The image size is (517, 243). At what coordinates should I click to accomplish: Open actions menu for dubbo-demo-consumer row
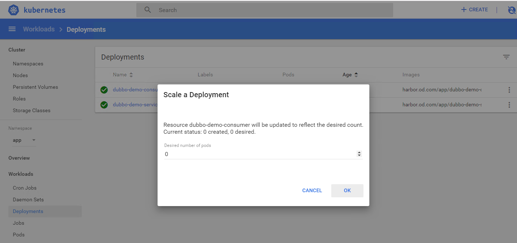coord(509,90)
